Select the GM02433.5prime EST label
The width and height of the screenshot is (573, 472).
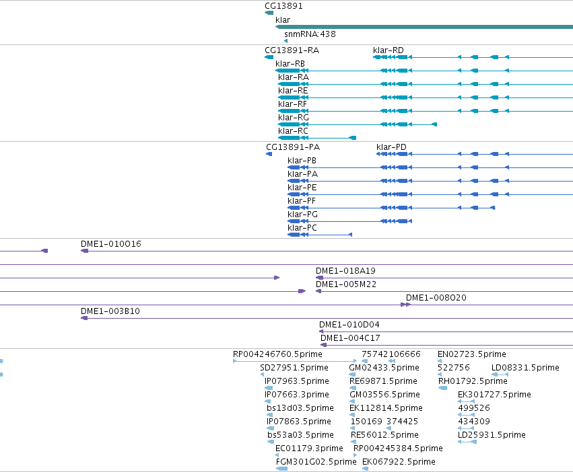click(384, 368)
